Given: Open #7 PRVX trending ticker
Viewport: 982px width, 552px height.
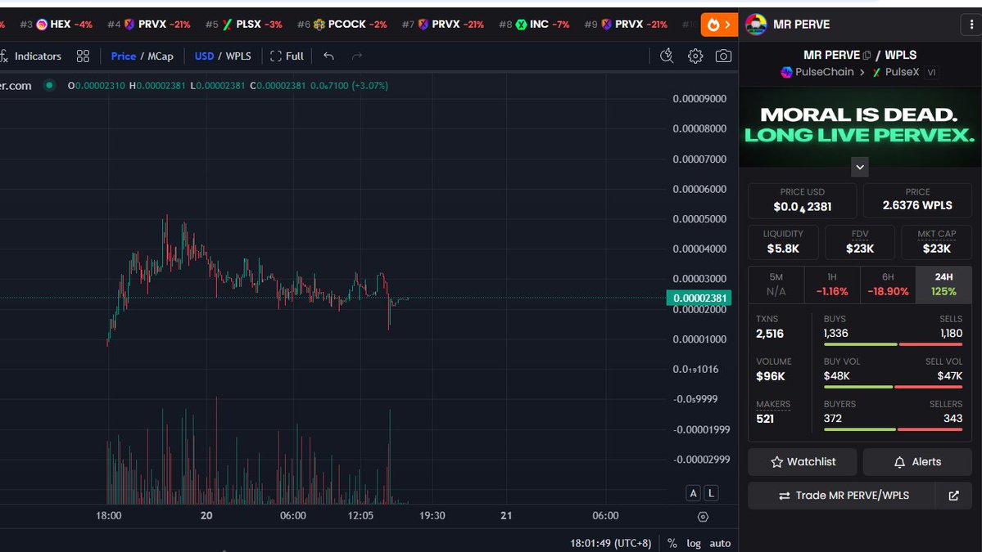Looking at the screenshot, I should point(443,25).
